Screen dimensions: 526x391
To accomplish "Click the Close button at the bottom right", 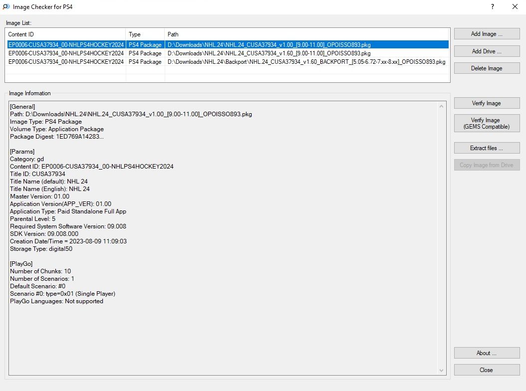I will [487, 370].
